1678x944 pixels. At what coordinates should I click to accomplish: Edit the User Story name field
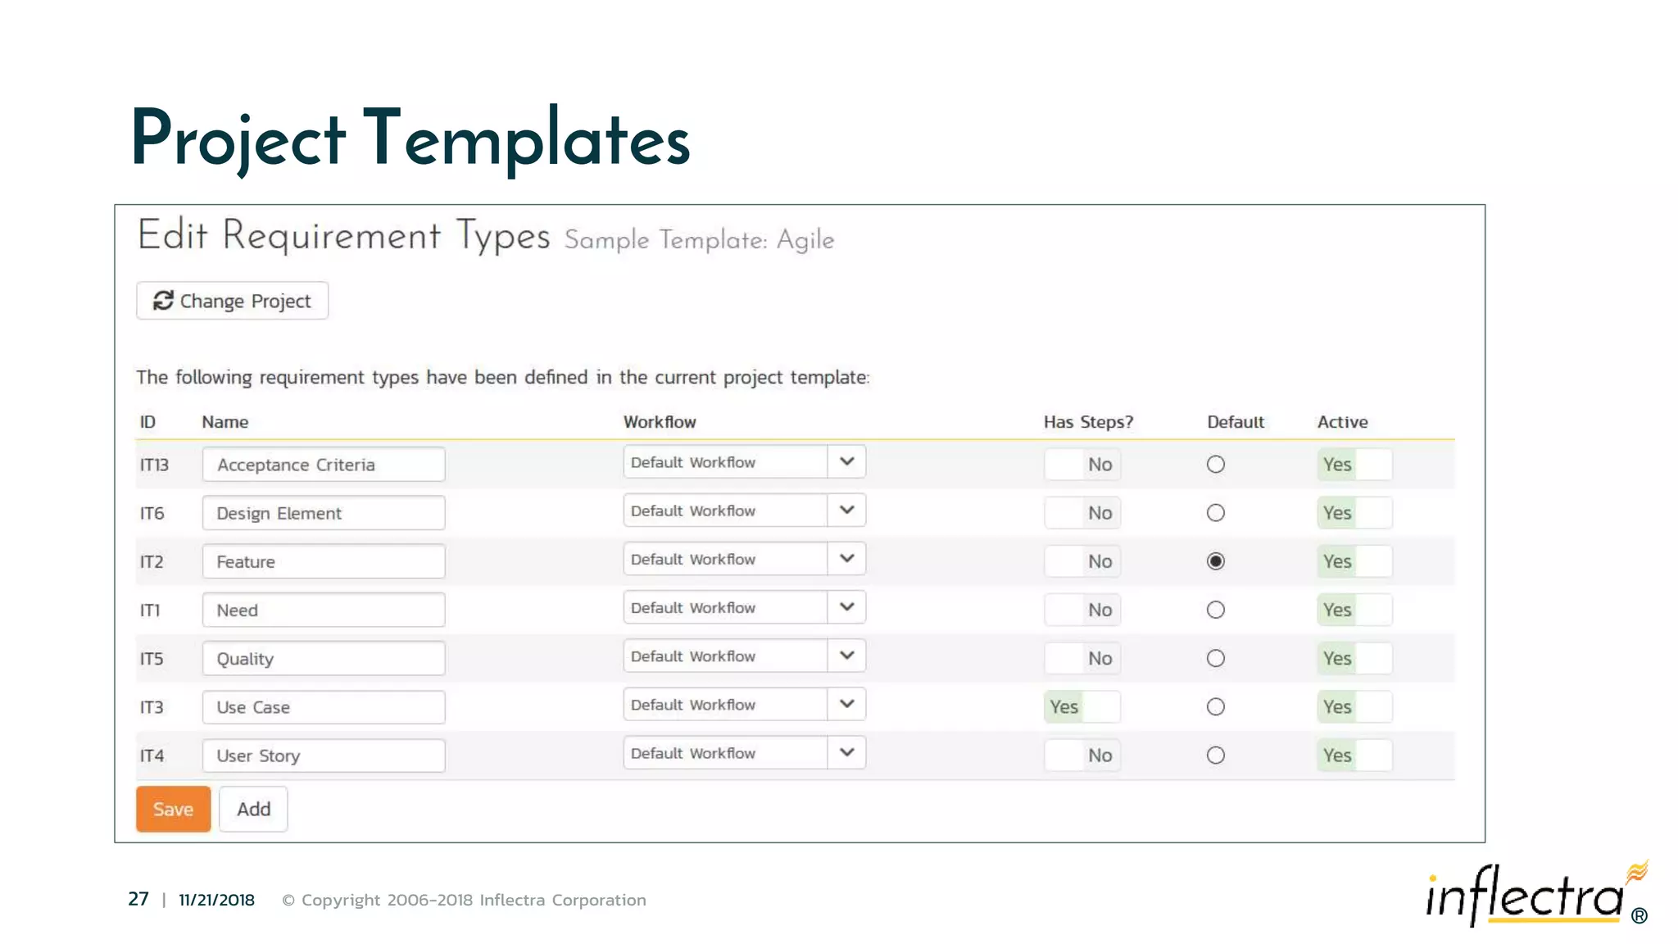324,755
